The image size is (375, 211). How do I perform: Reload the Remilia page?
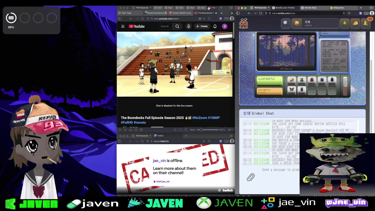coord(261,13)
